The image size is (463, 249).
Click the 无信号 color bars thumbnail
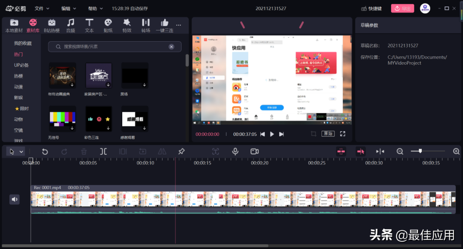62,119
